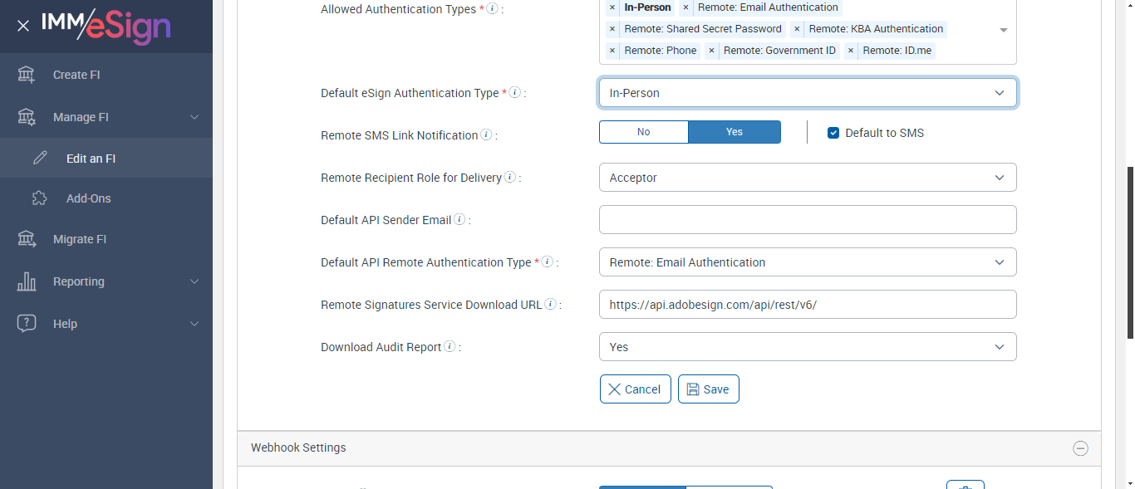1135x489 pixels.
Task: Click the Migrate FI icon in sidebar
Action: pyautogui.click(x=27, y=239)
